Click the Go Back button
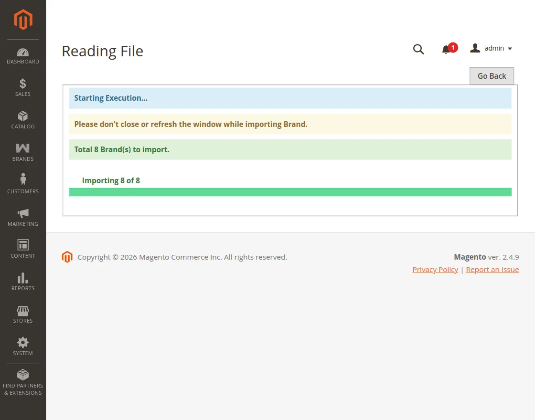Viewport: 535px width, 420px height. pyautogui.click(x=492, y=76)
